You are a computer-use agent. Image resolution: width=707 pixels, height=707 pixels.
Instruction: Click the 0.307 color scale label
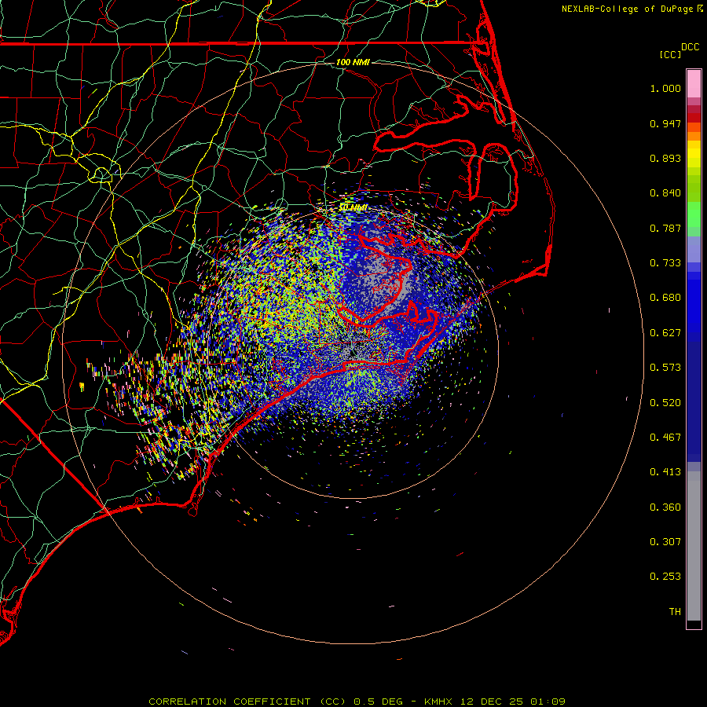click(665, 542)
